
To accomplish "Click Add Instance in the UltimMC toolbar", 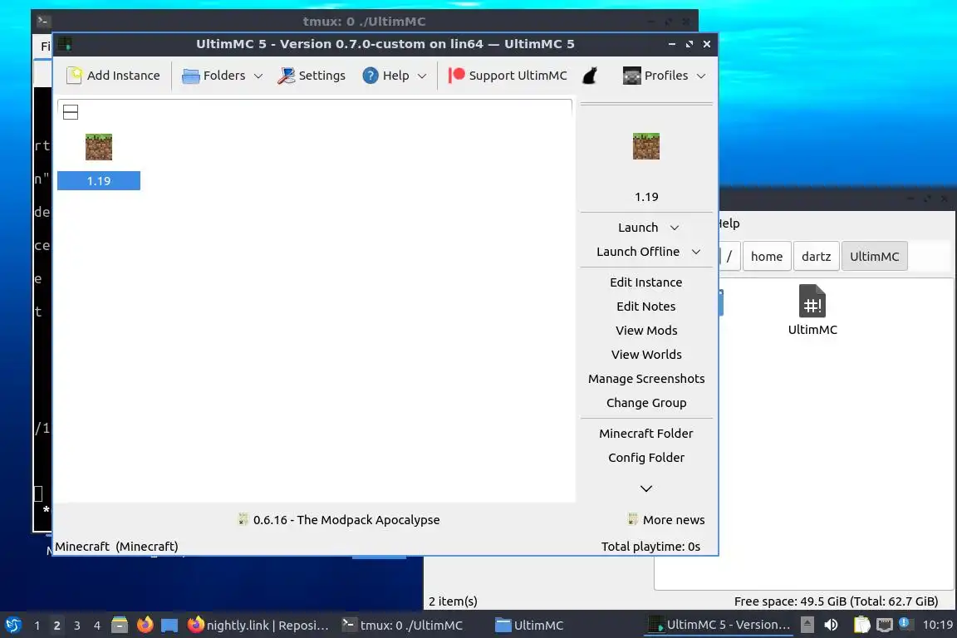I will (x=113, y=75).
